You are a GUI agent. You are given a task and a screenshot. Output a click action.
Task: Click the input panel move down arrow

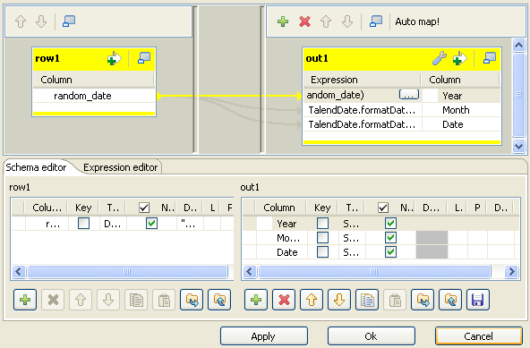[41, 21]
